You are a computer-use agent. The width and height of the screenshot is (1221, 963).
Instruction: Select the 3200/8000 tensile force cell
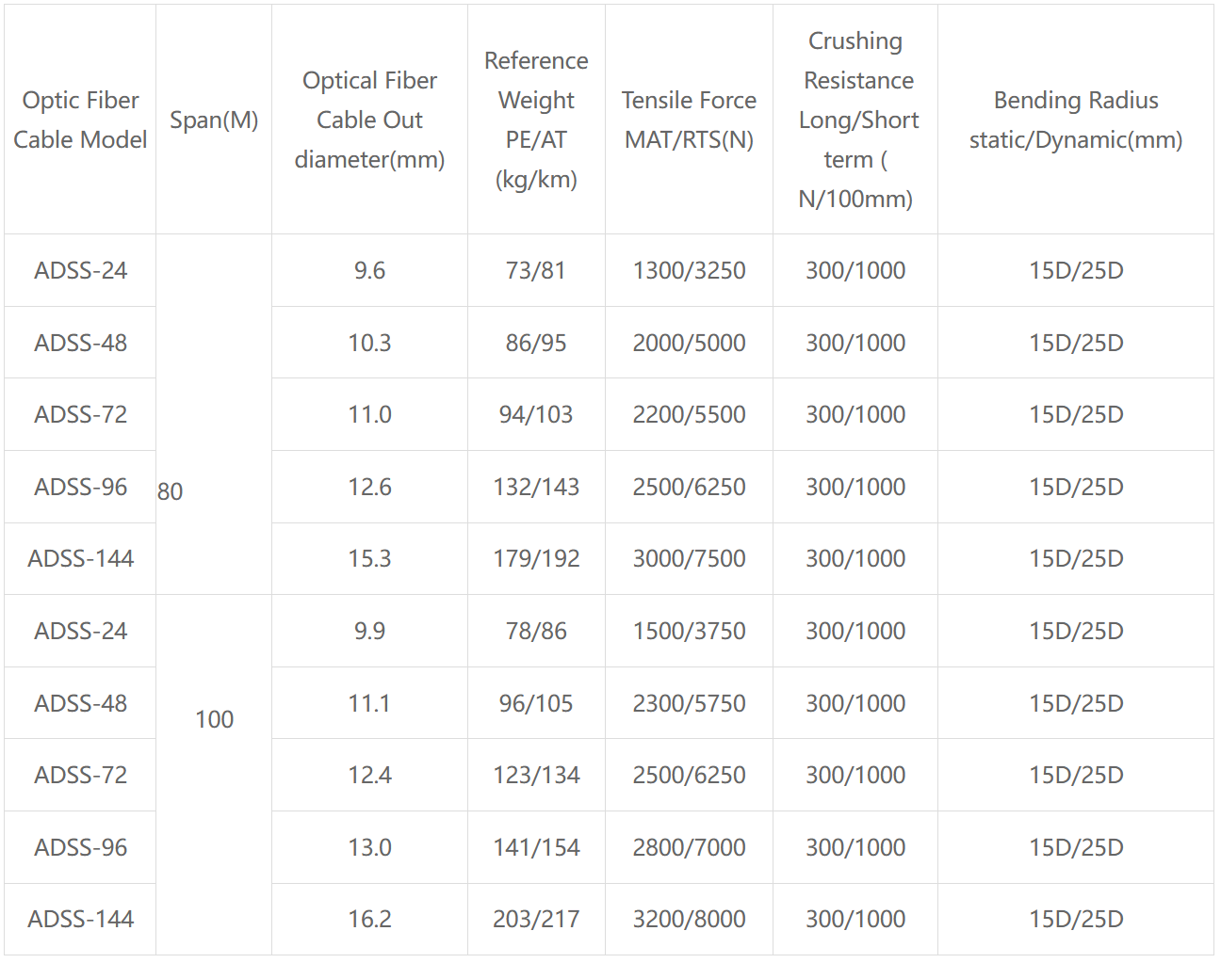(x=689, y=919)
